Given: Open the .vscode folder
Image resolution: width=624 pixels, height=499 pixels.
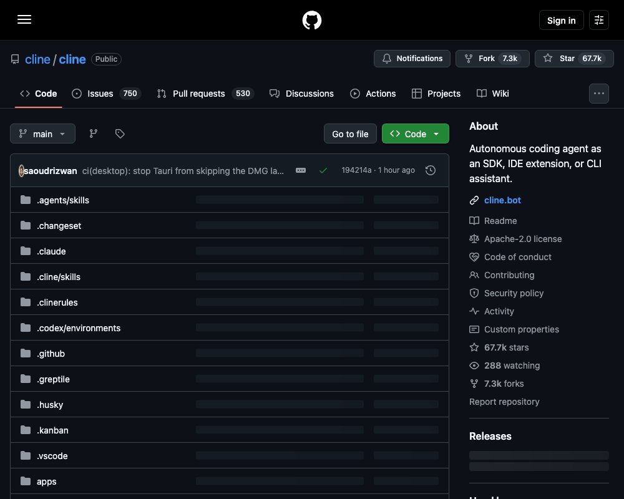Looking at the screenshot, I should tap(52, 455).
